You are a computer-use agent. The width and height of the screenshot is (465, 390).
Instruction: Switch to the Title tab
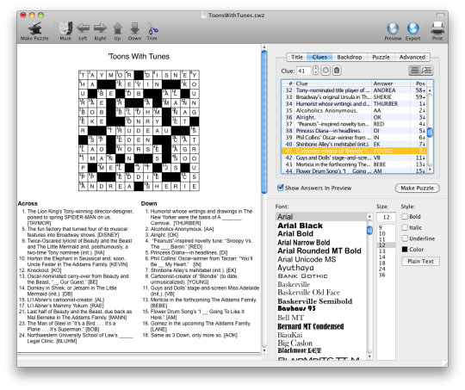297,57
